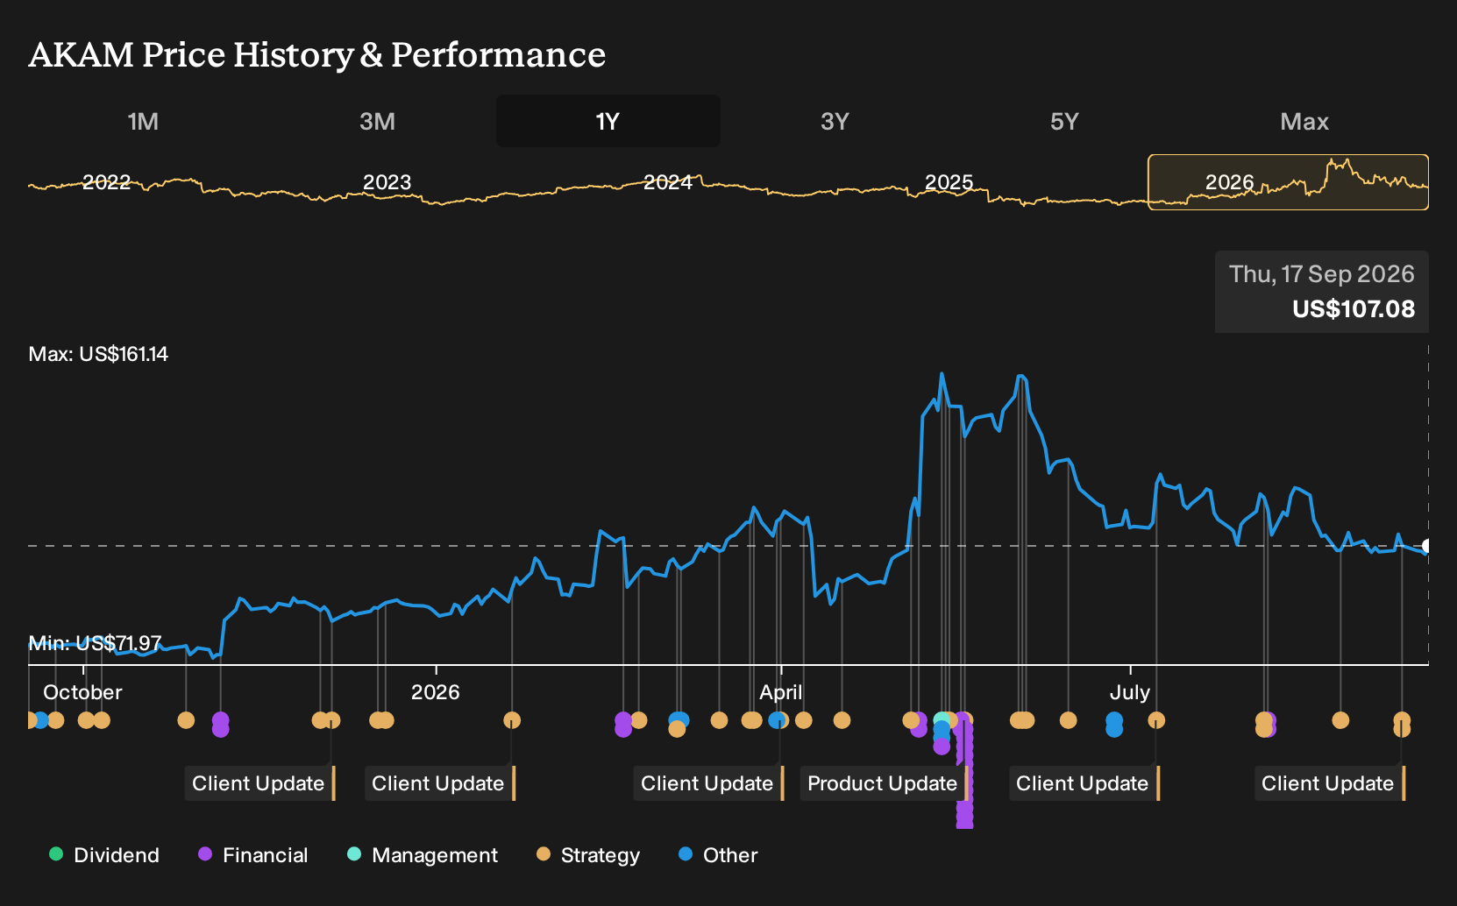Click the white endpoint marker on price line
This screenshot has height=906, width=1457.
point(1427,546)
